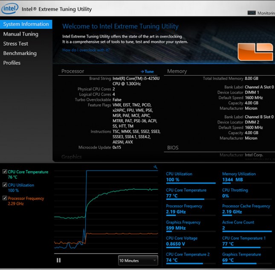This screenshot has width=275, height=270.
Task: Click the 76 °C legend temperature value
Action: click(x=13, y=177)
